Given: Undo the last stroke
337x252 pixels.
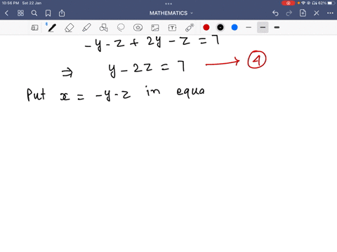Looking at the screenshot, I should click(275, 13).
